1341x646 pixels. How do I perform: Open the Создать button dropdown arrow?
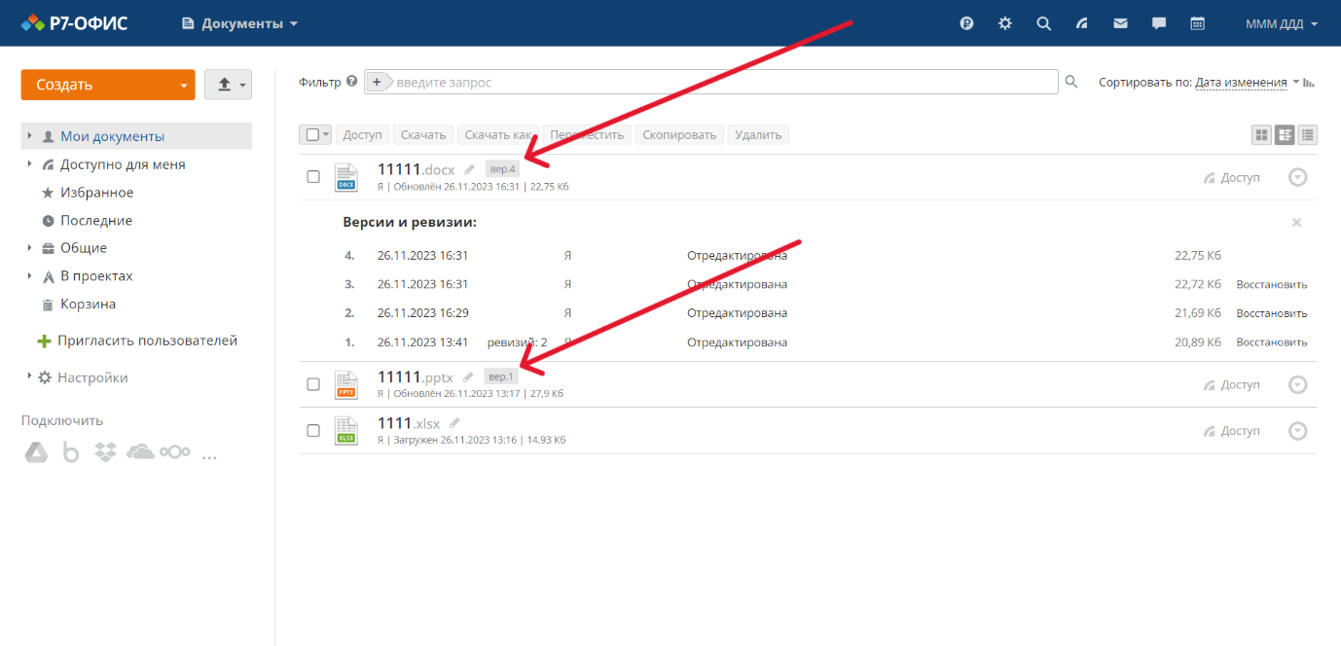point(183,85)
